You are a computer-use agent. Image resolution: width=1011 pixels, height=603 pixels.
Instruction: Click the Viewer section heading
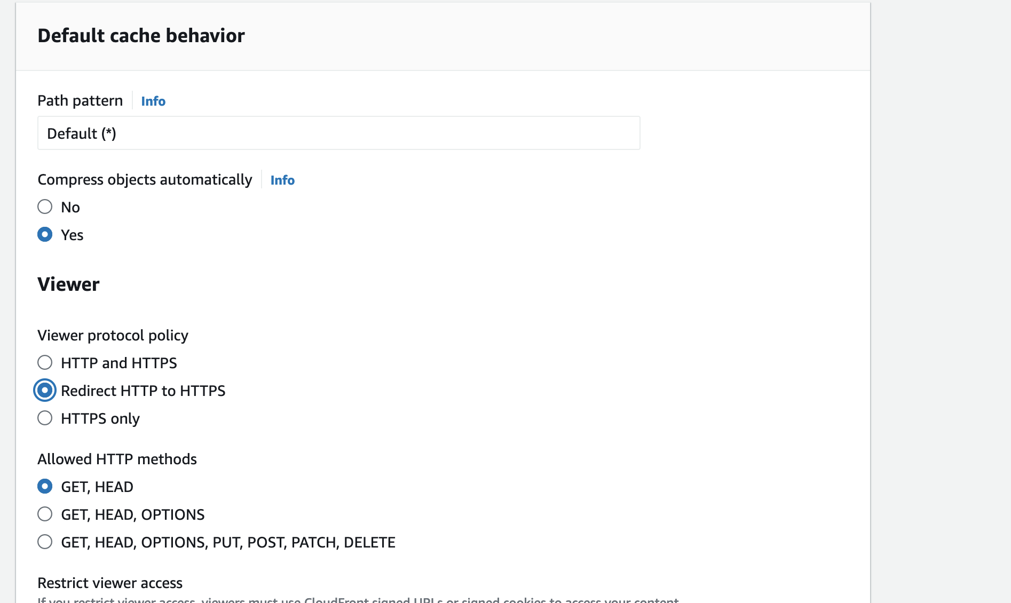point(68,284)
